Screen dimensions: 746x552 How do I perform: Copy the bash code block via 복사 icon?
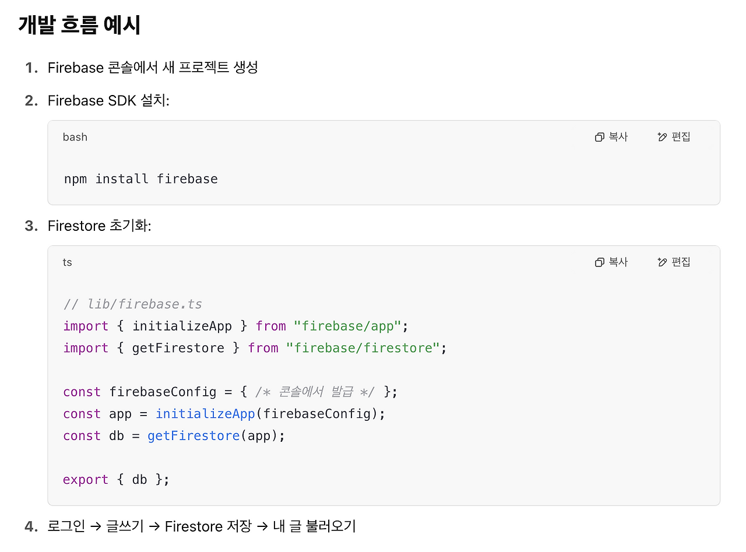coord(611,137)
